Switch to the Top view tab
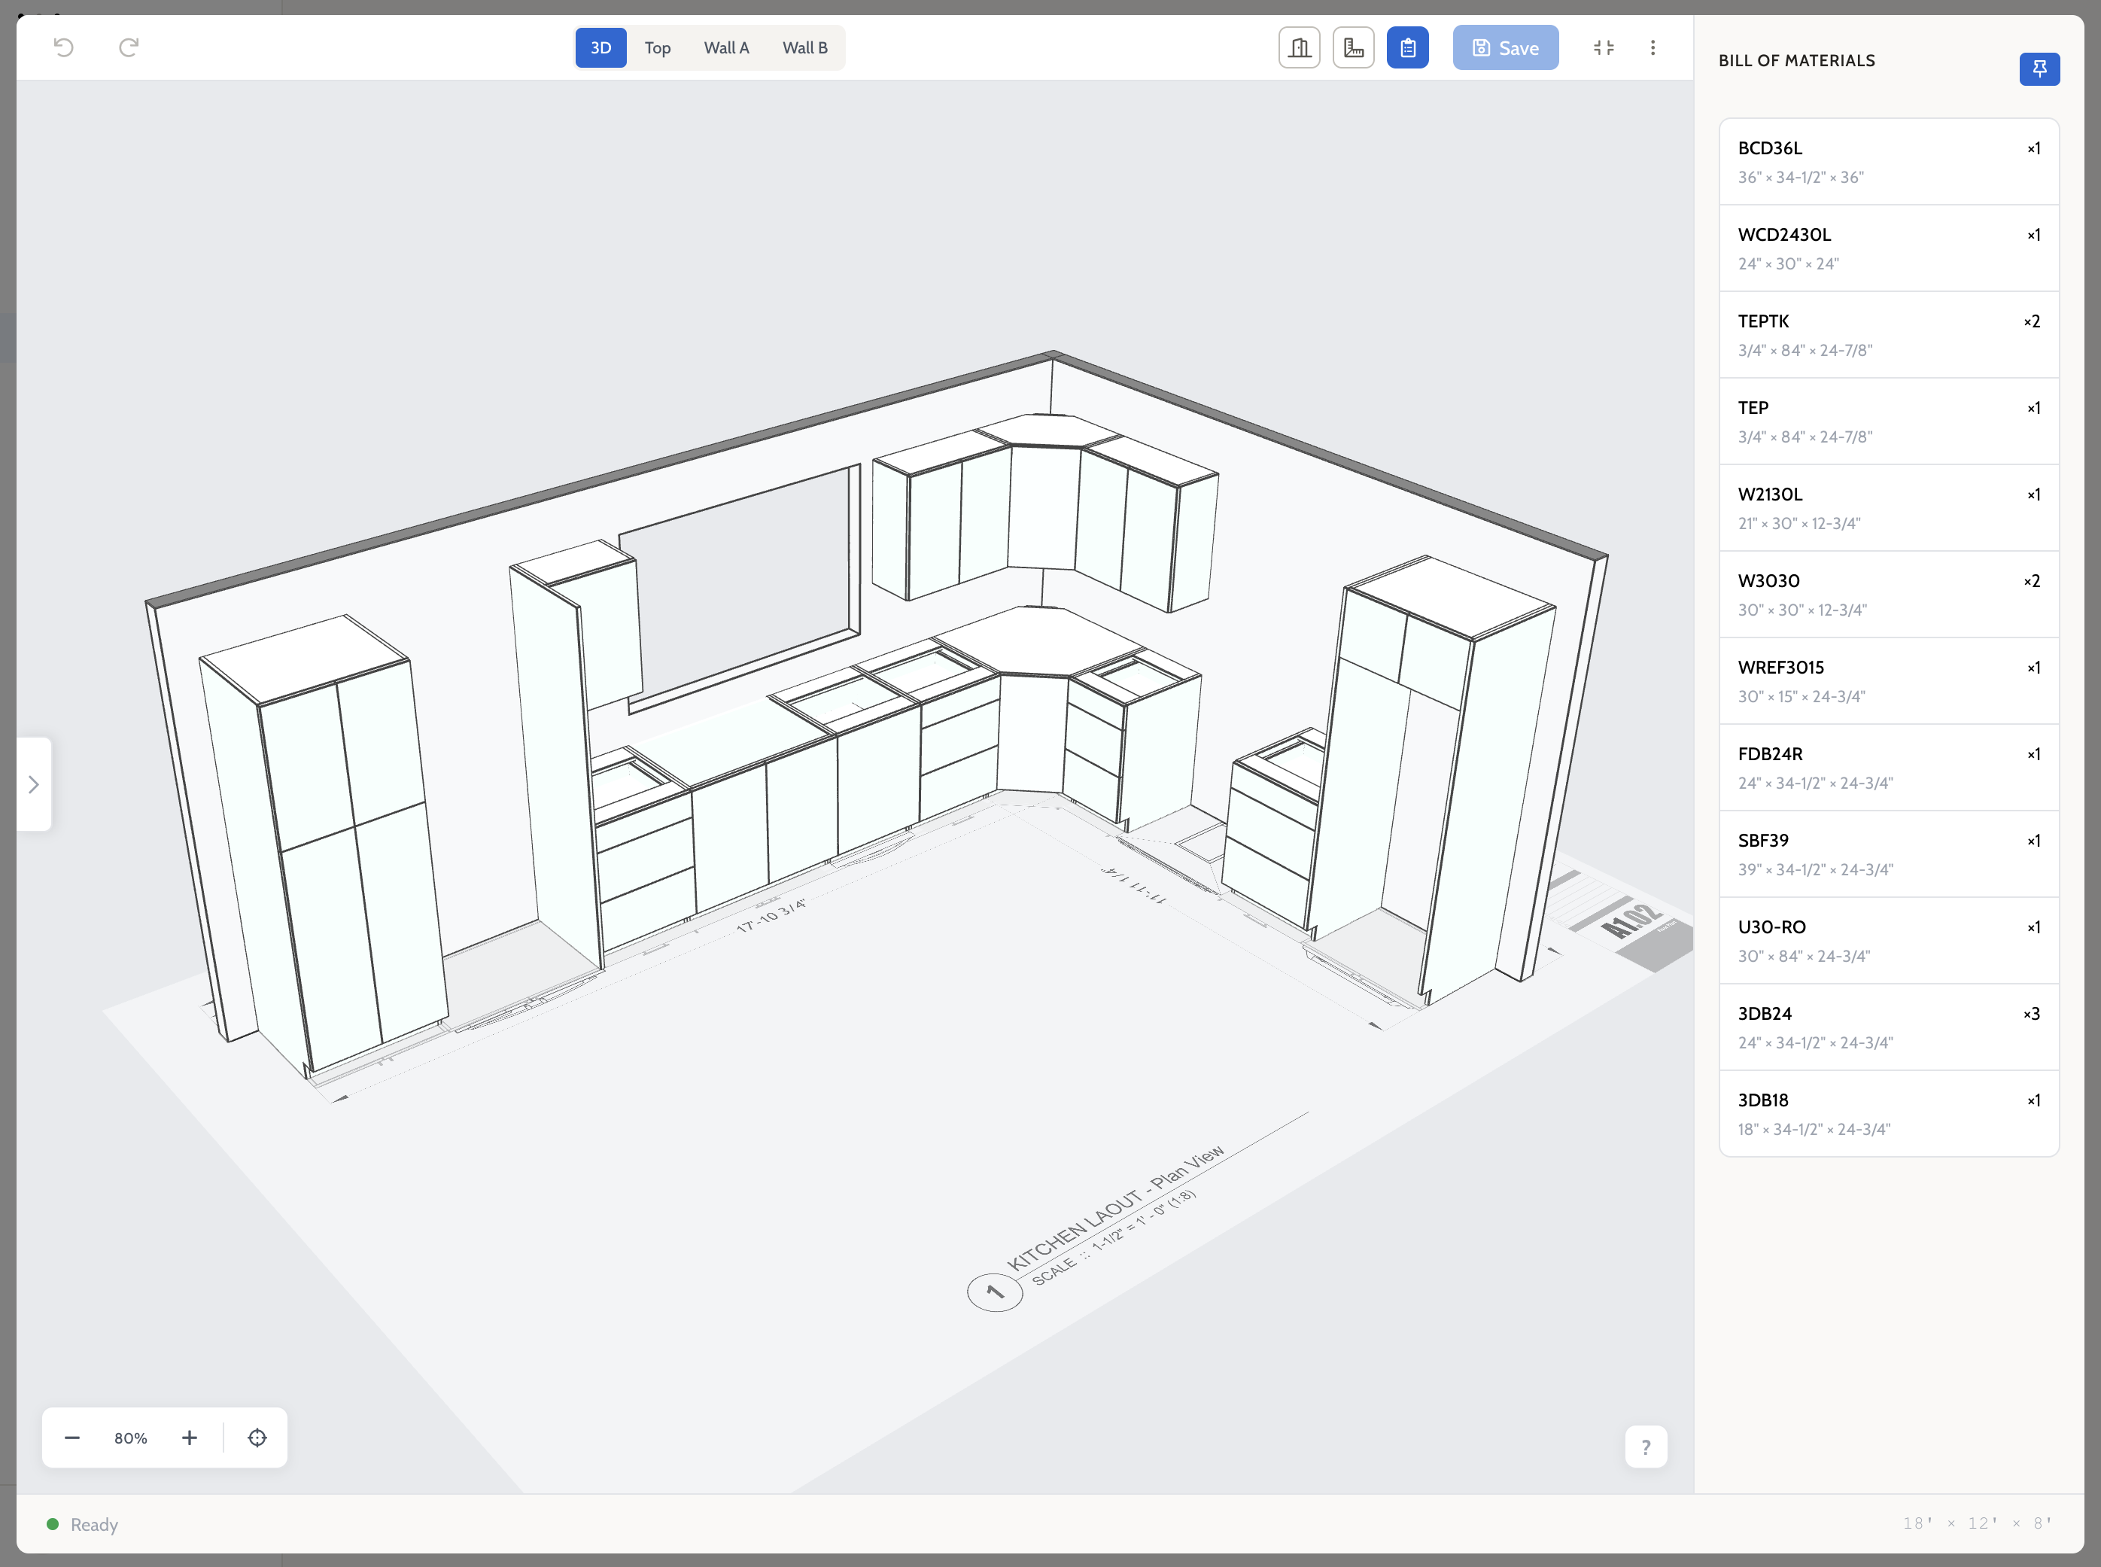This screenshot has height=1567, width=2101. (x=657, y=47)
